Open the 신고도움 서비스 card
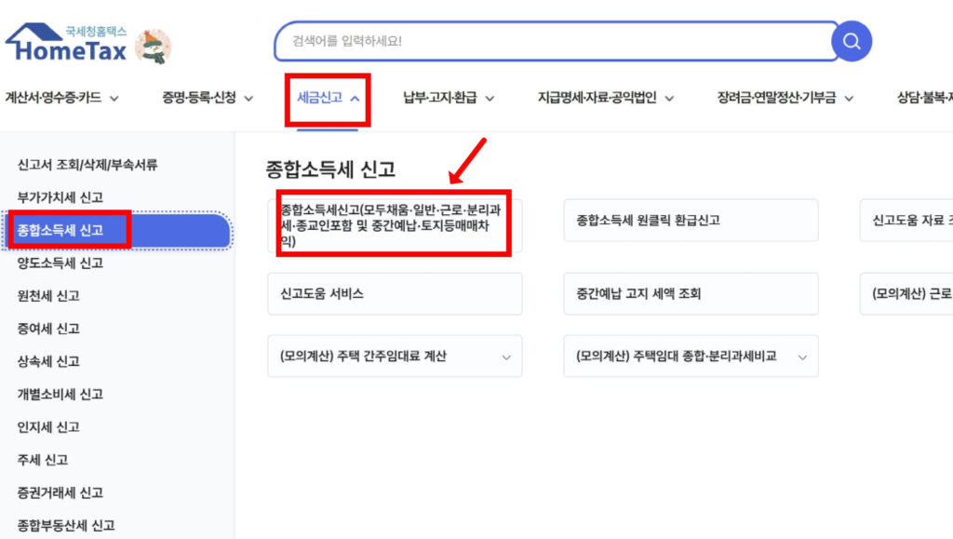The width and height of the screenshot is (953, 539). point(395,293)
